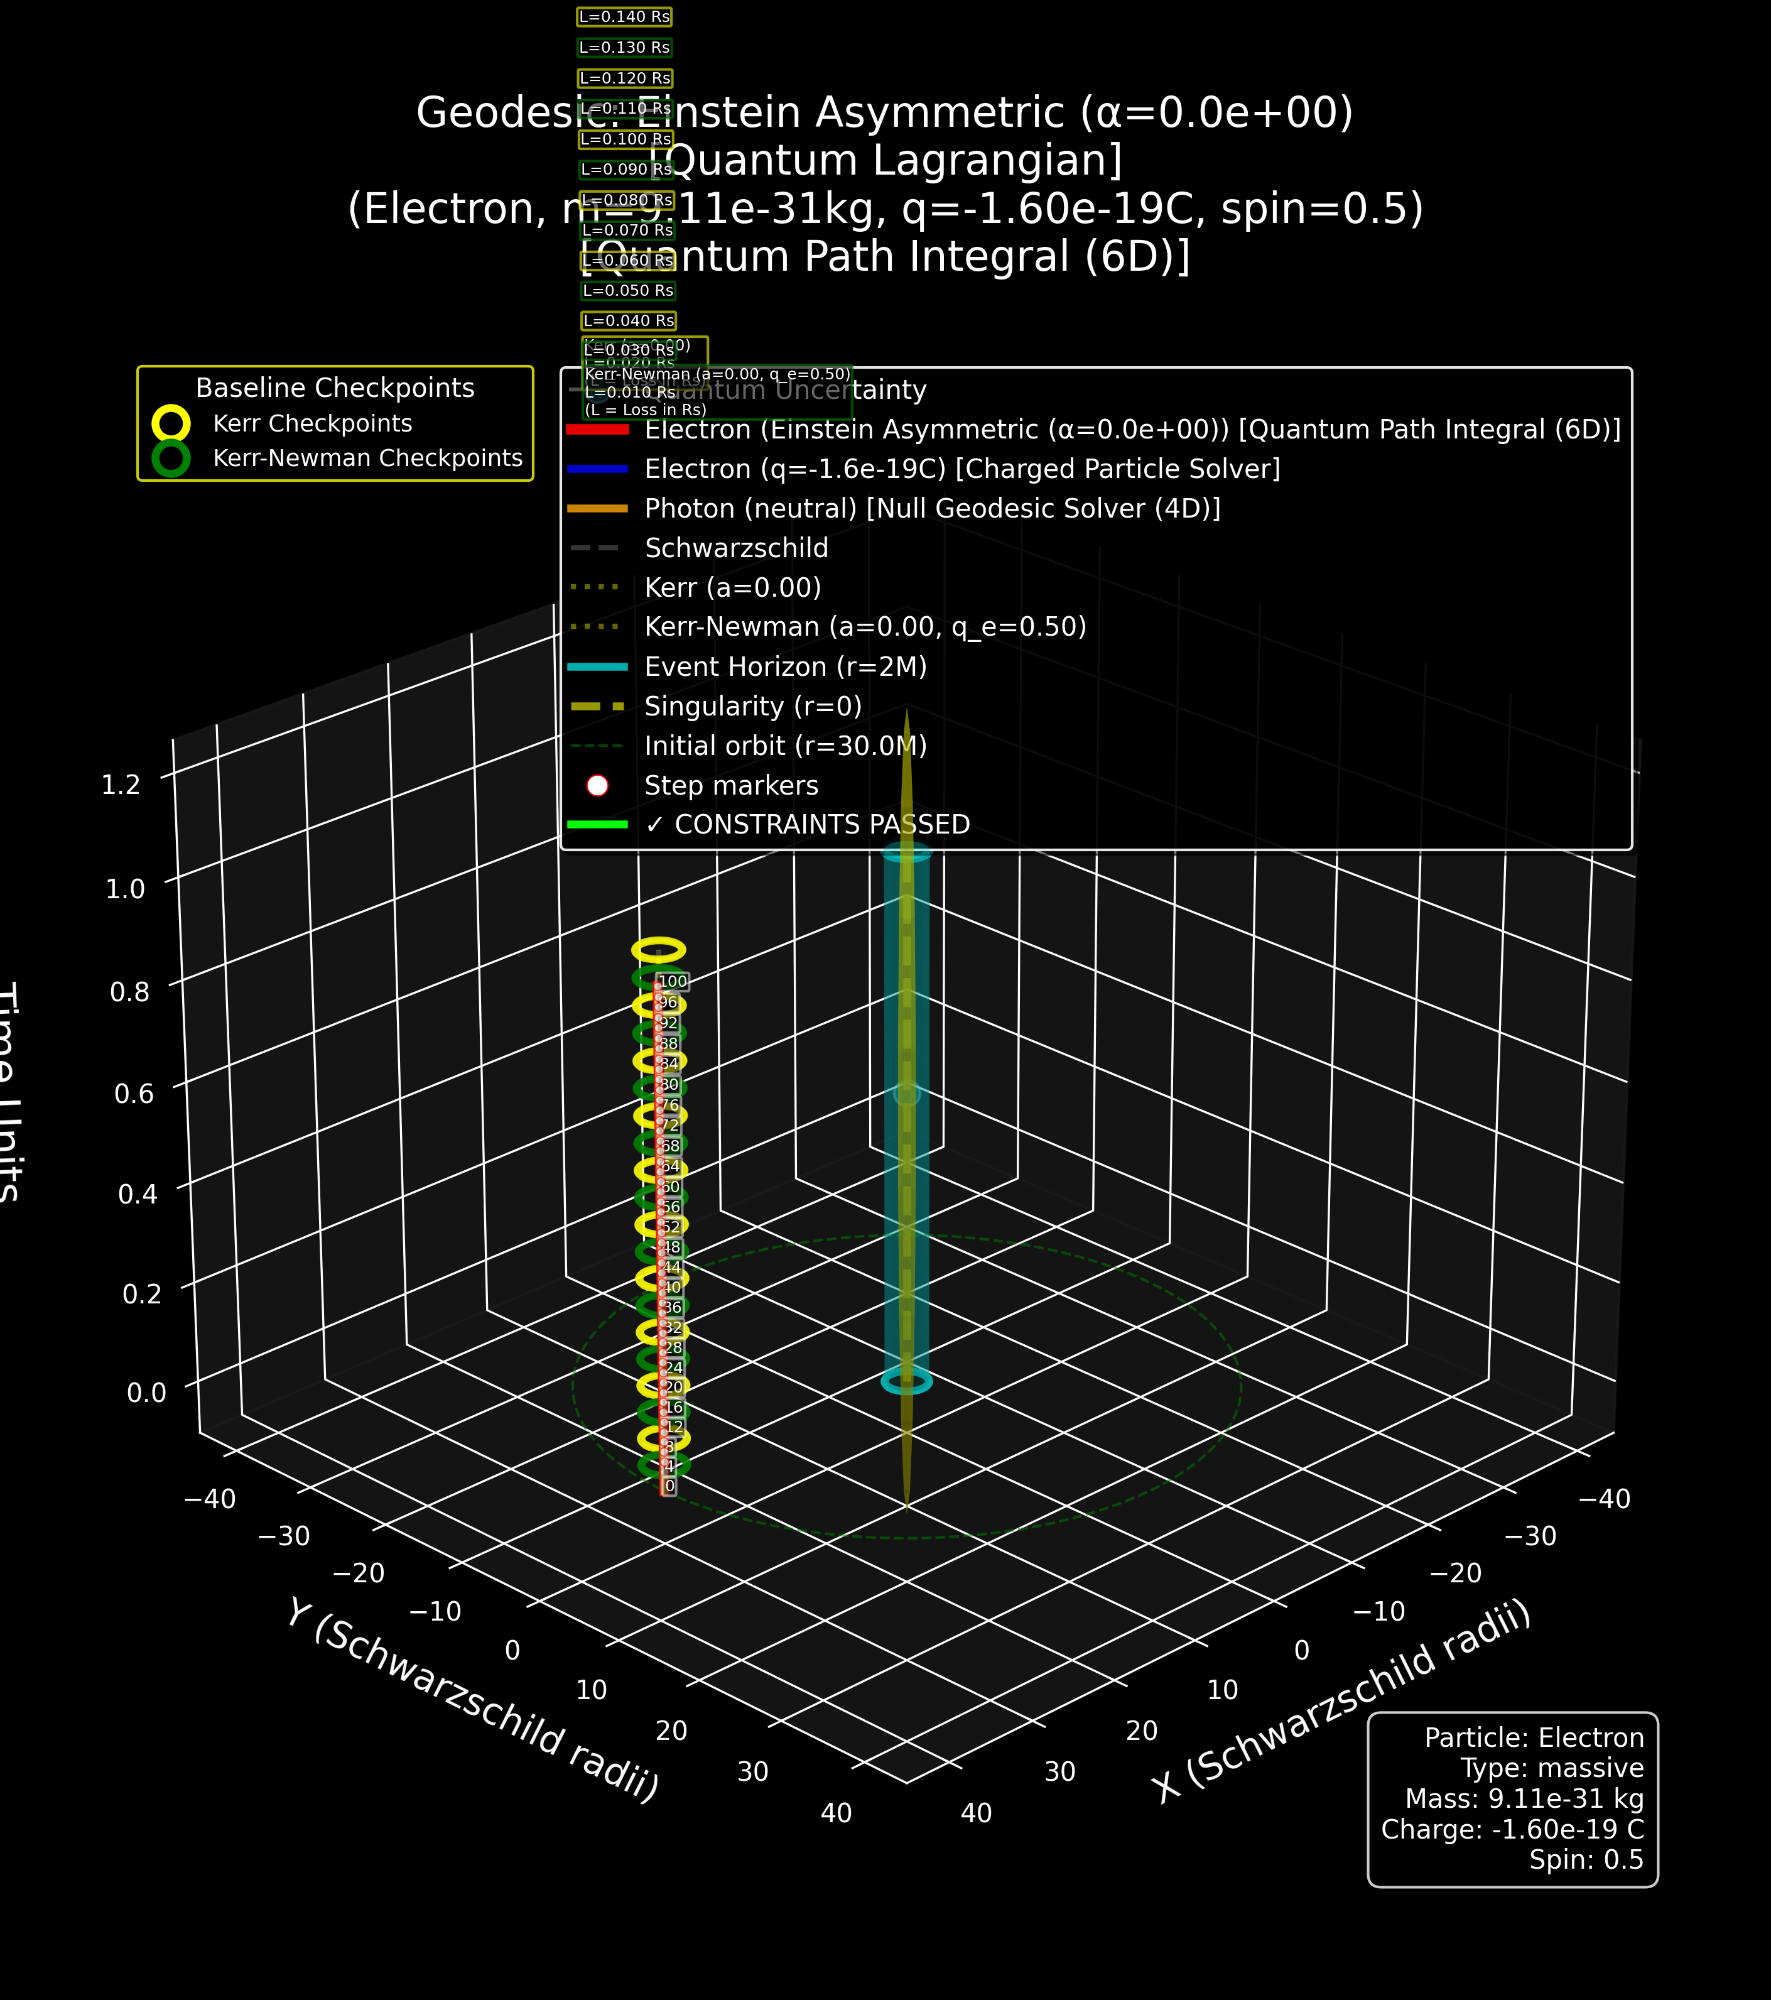1771x2000 pixels.
Task: Click the 'Particle: Electron' info line
Action: coord(1534,1738)
